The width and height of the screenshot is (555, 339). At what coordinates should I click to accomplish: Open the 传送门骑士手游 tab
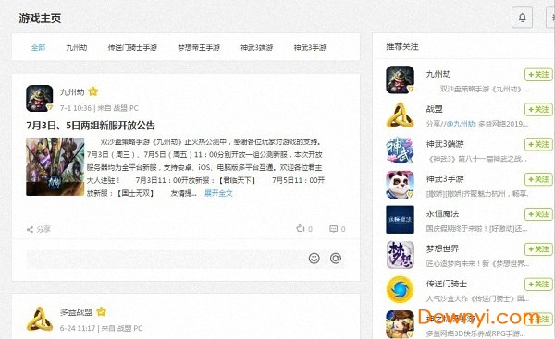(x=132, y=47)
